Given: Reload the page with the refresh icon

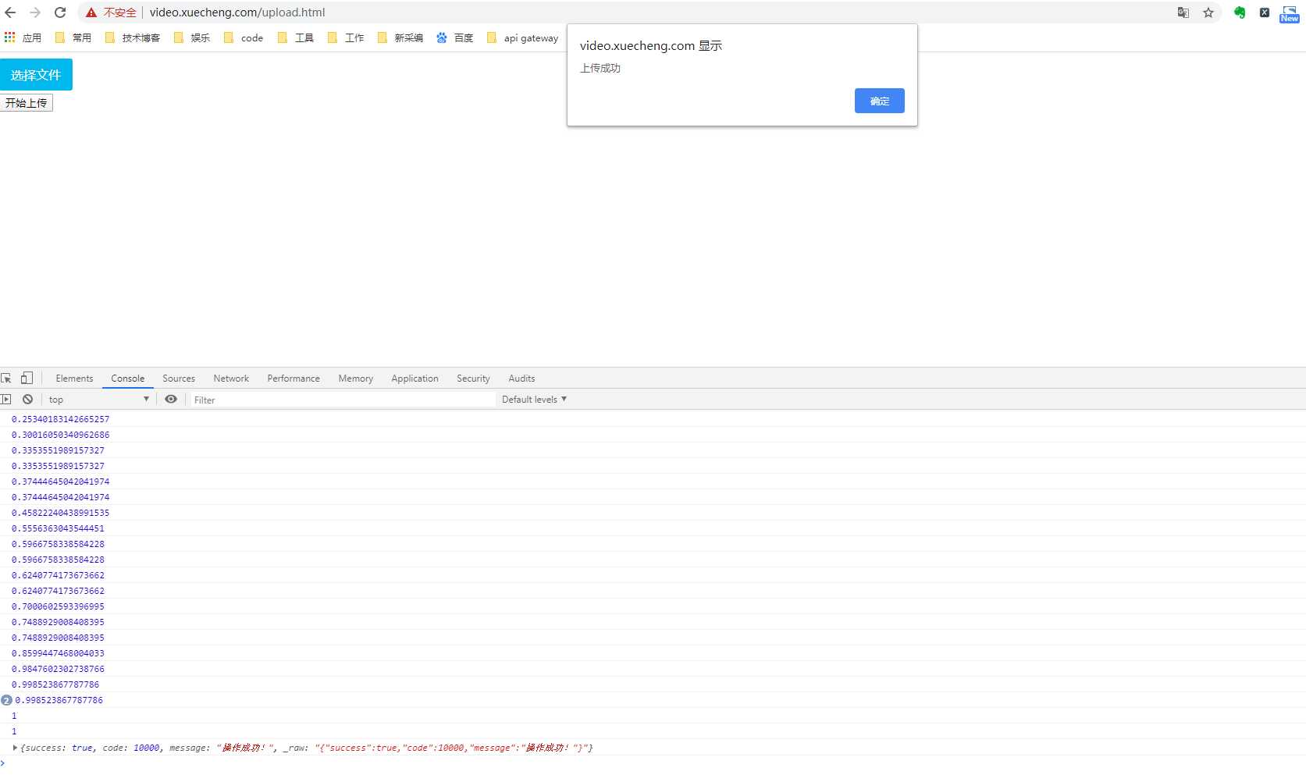Looking at the screenshot, I should pos(60,12).
